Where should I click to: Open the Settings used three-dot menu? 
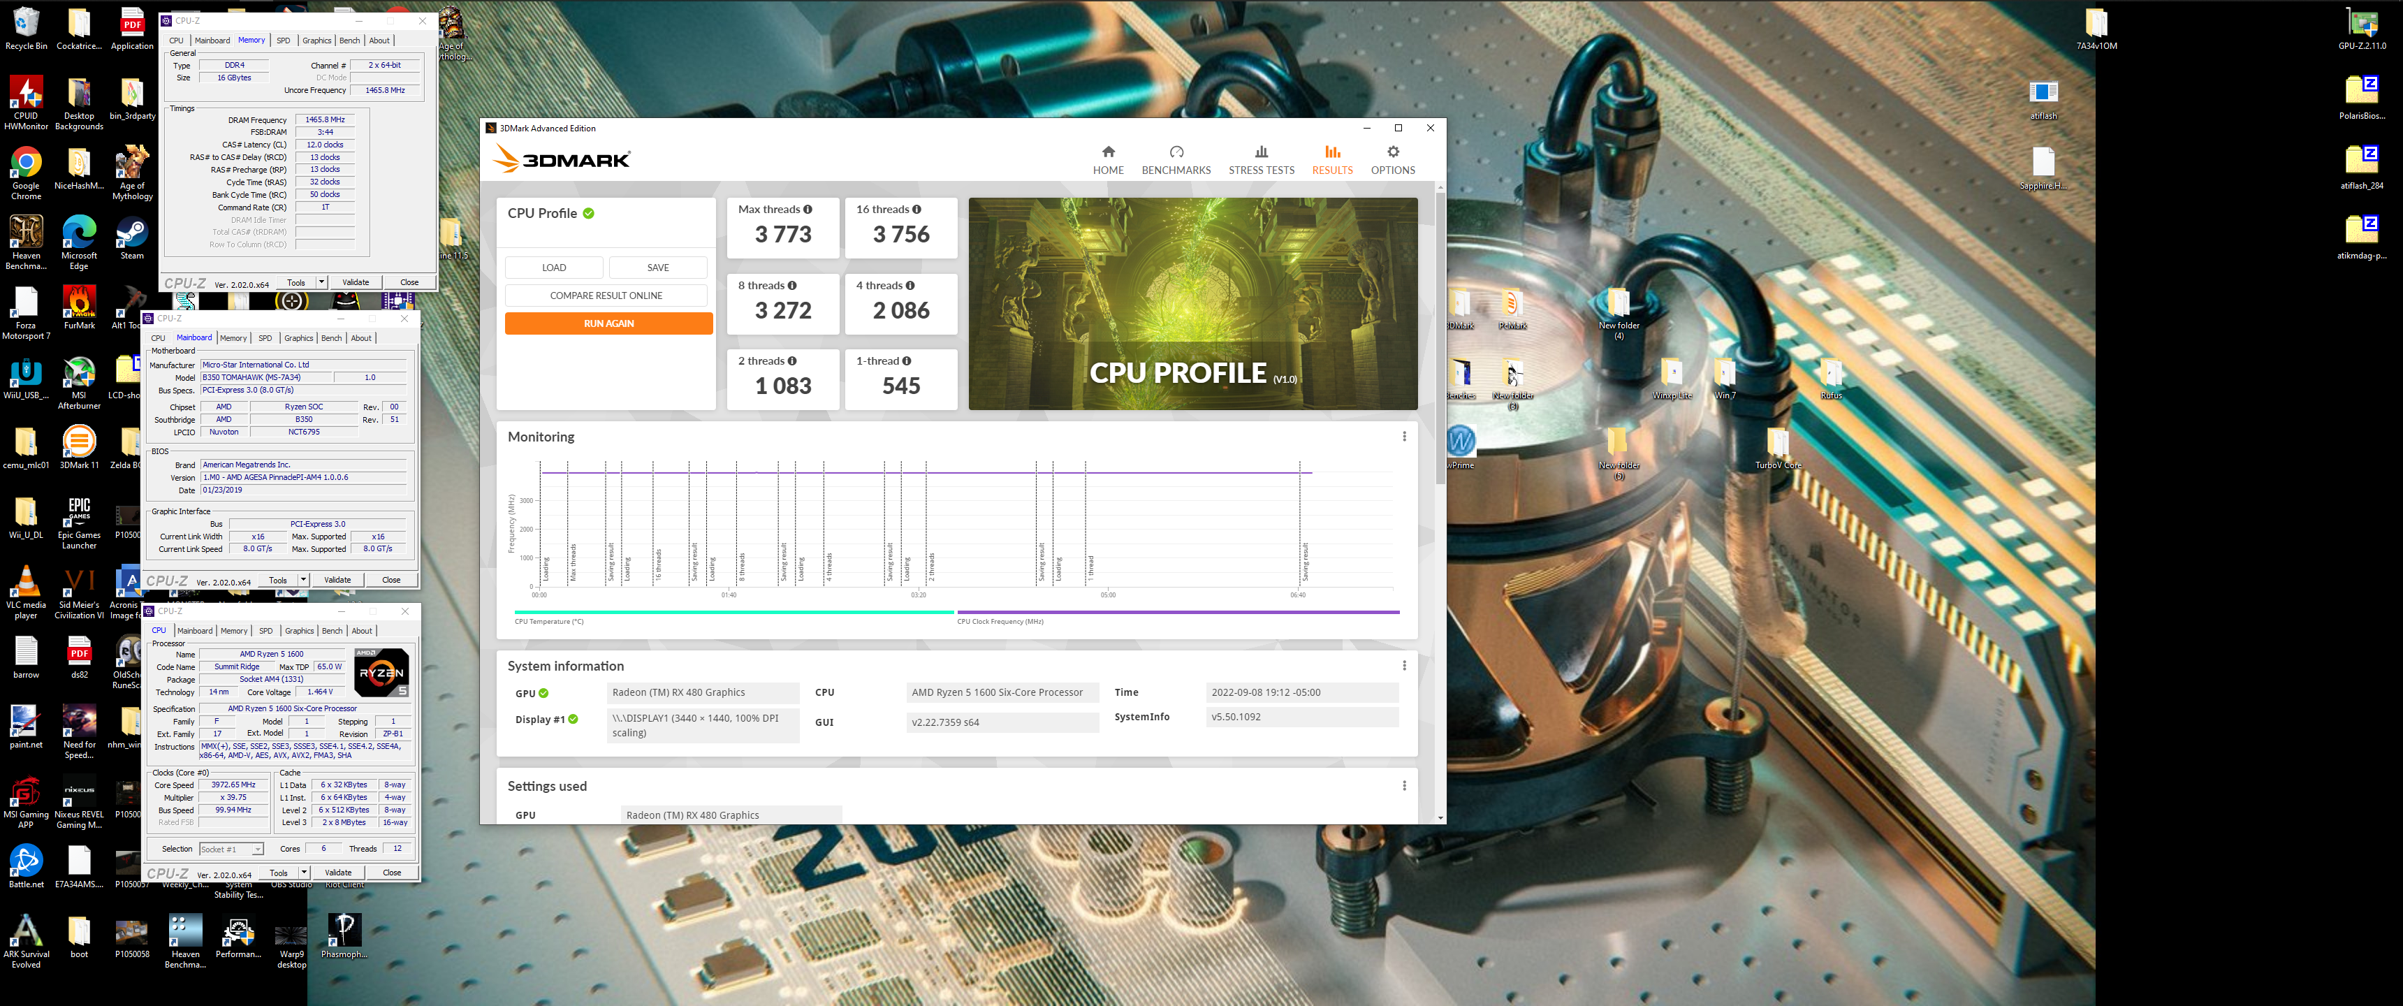1404,786
